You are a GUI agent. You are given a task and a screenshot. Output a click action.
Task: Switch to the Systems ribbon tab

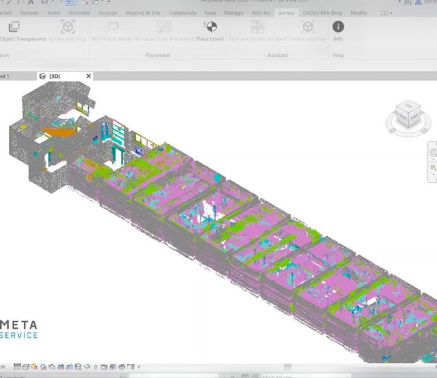tap(30, 13)
